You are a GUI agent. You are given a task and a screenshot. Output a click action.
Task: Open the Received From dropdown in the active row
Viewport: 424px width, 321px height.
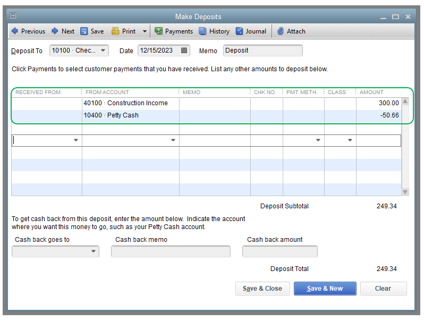tap(75, 140)
